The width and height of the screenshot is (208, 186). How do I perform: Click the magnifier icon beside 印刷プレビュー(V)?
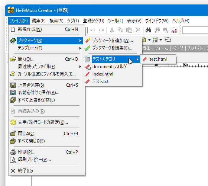click(13, 160)
